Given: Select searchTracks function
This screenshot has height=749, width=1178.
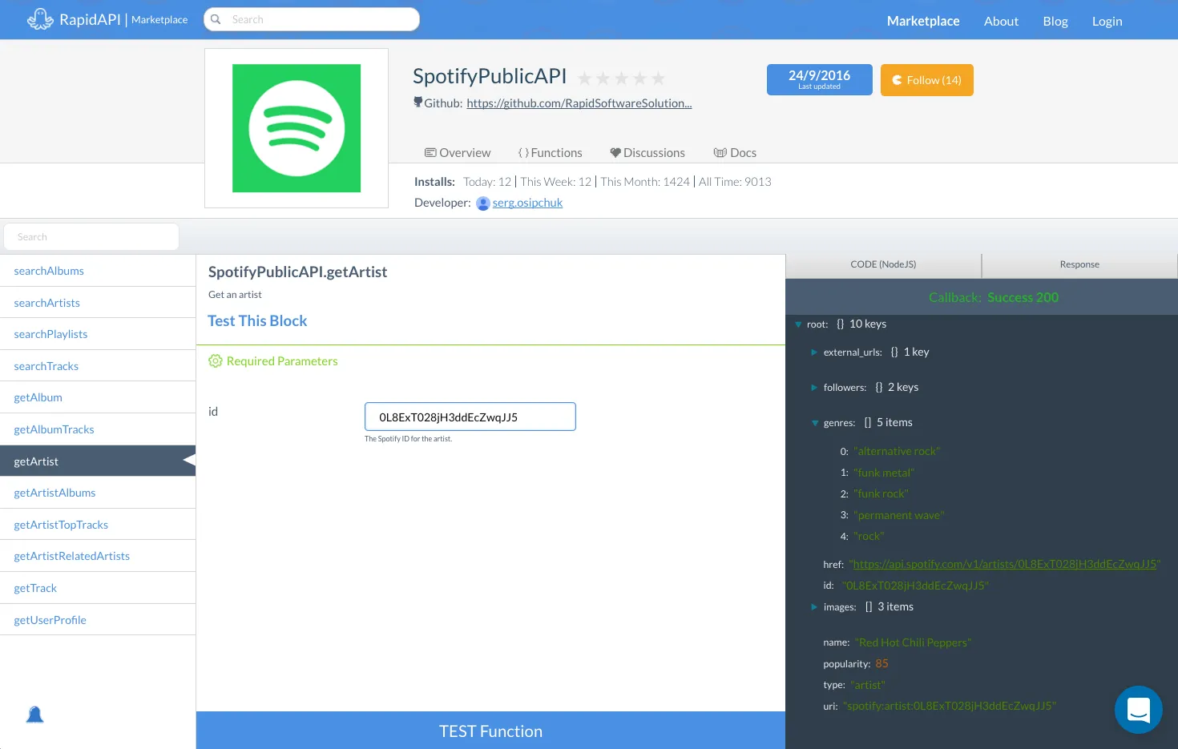Looking at the screenshot, I should pos(98,366).
